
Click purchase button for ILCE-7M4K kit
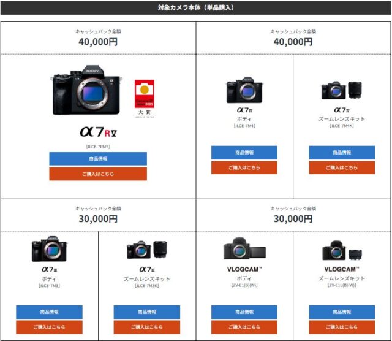tap(342, 167)
